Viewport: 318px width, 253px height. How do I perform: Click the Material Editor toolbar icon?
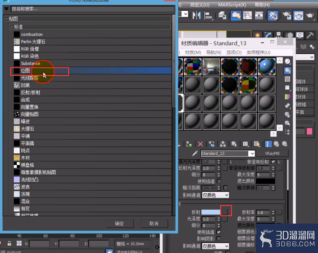pos(273,15)
